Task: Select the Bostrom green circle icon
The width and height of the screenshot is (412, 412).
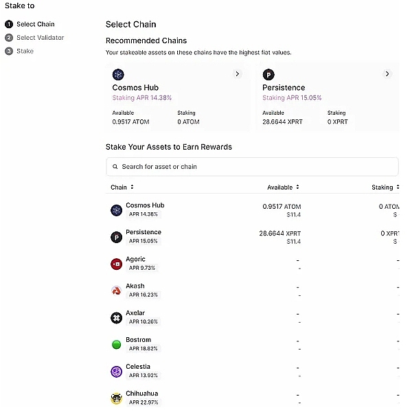Action: pyautogui.click(x=116, y=344)
